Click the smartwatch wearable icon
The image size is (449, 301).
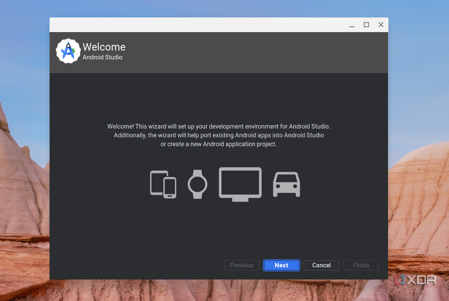(x=197, y=184)
